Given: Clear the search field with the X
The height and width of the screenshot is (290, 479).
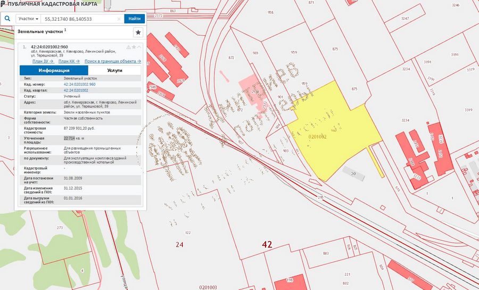Looking at the screenshot, I should (119, 19).
